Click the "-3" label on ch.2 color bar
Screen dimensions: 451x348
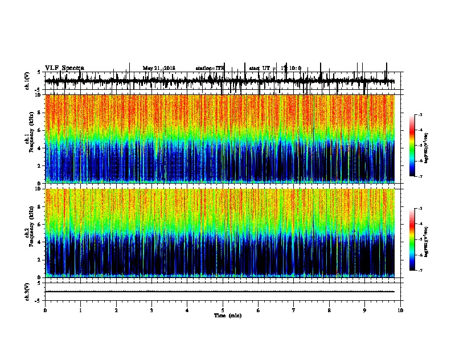coord(420,209)
